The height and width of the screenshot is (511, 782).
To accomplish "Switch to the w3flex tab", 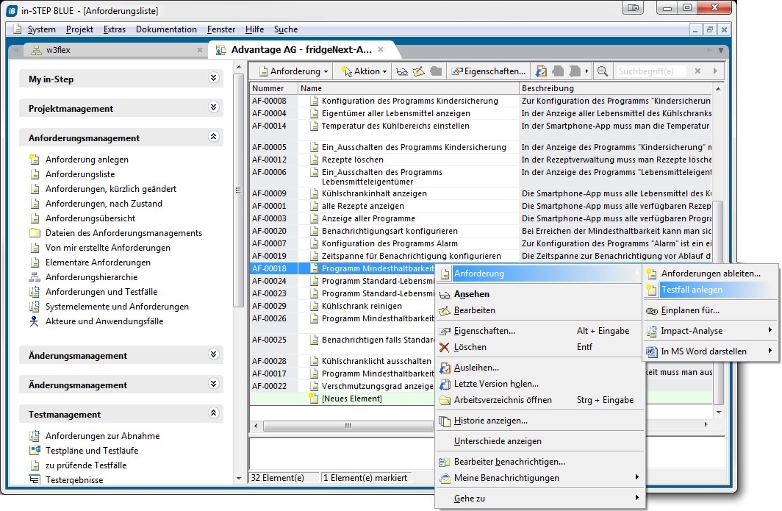I will pyautogui.click(x=57, y=50).
